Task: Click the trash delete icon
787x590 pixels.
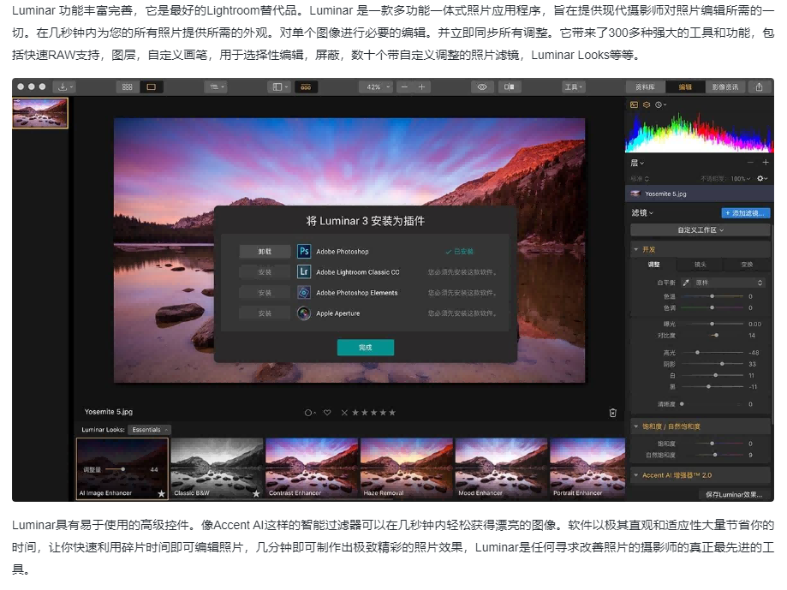Action: [613, 413]
